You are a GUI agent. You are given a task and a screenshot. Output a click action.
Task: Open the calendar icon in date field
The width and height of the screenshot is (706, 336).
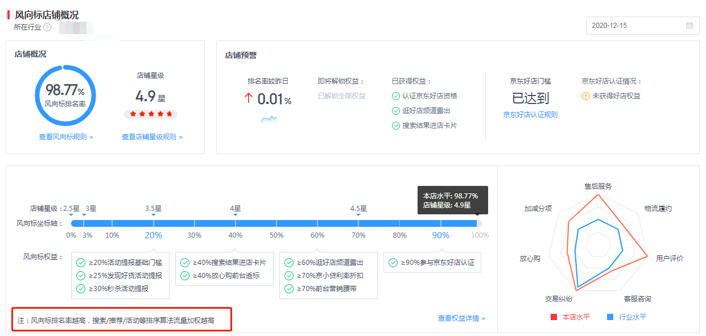pos(690,26)
